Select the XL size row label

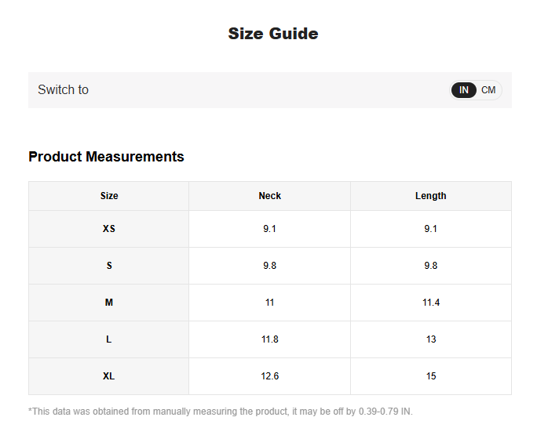point(109,376)
